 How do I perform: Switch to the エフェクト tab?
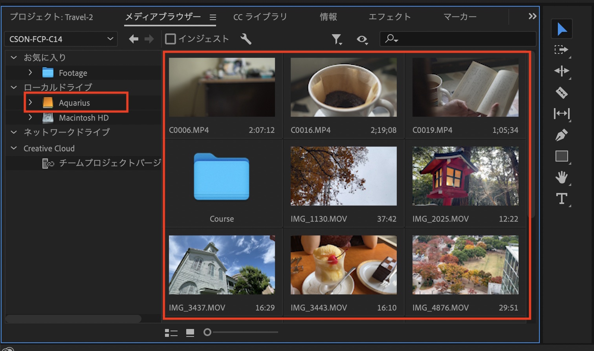click(x=389, y=17)
